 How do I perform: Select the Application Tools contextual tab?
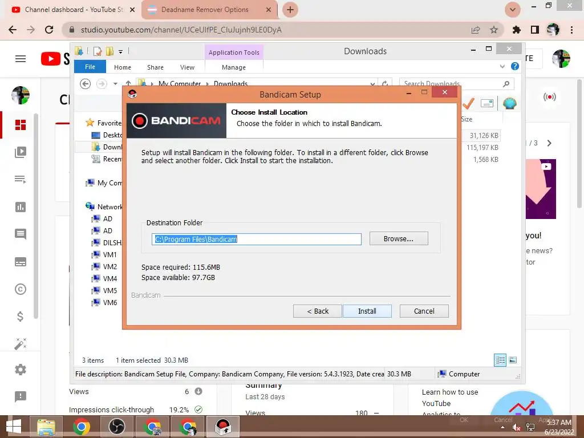pyautogui.click(x=234, y=52)
